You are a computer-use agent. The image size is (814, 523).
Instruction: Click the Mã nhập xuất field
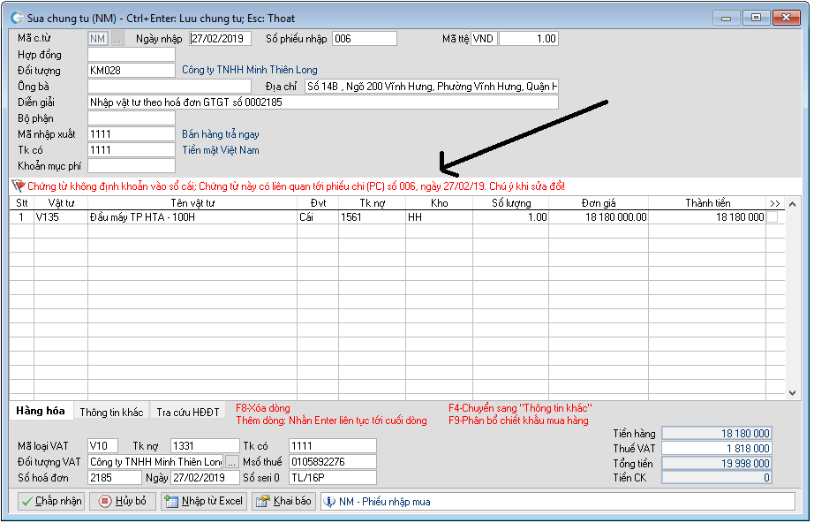tap(132, 134)
